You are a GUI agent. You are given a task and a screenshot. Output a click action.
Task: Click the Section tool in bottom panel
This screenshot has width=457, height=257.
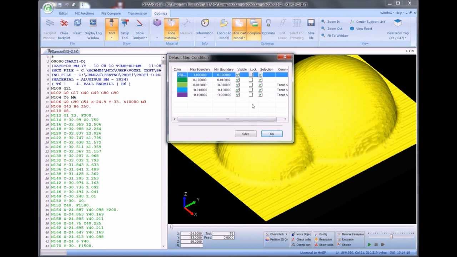click(344, 245)
